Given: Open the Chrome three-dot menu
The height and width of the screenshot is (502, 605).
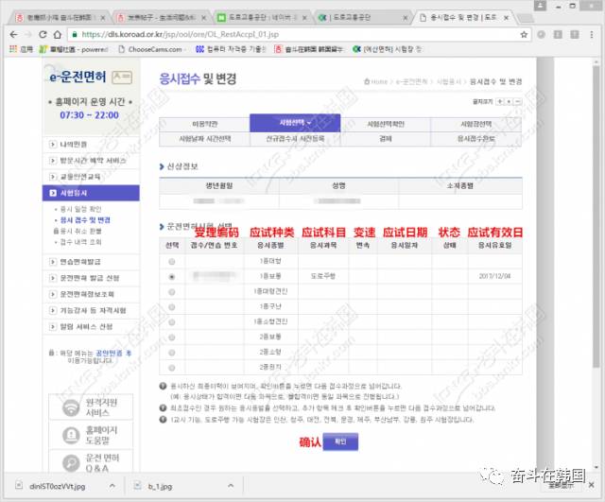Looking at the screenshot, I should (x=592, y=35).
